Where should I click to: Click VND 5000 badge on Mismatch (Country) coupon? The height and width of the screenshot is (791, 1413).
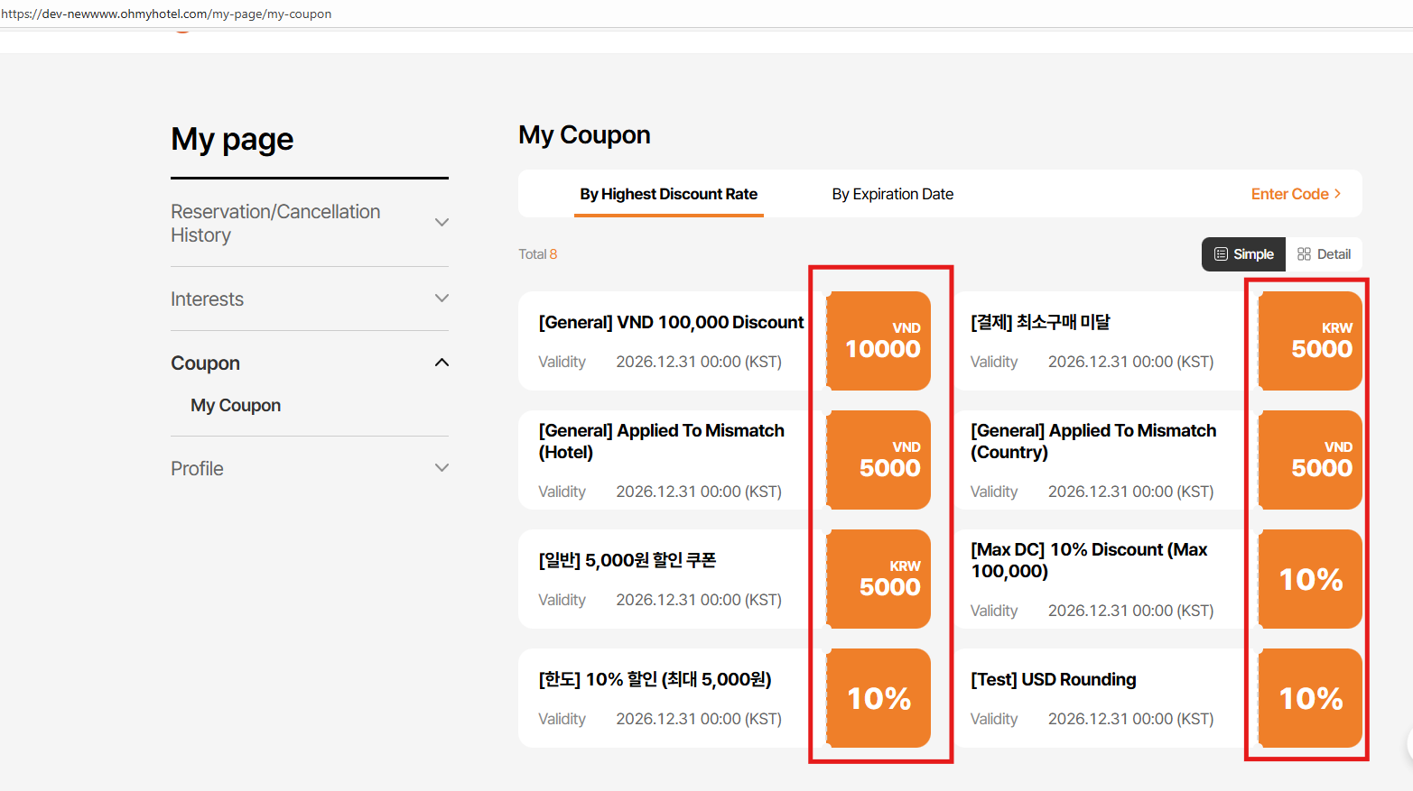point(1310,460)
